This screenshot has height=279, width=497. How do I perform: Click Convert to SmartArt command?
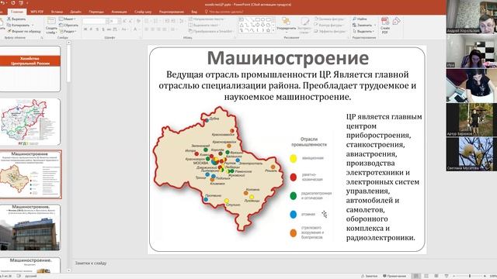pos(210,31)
